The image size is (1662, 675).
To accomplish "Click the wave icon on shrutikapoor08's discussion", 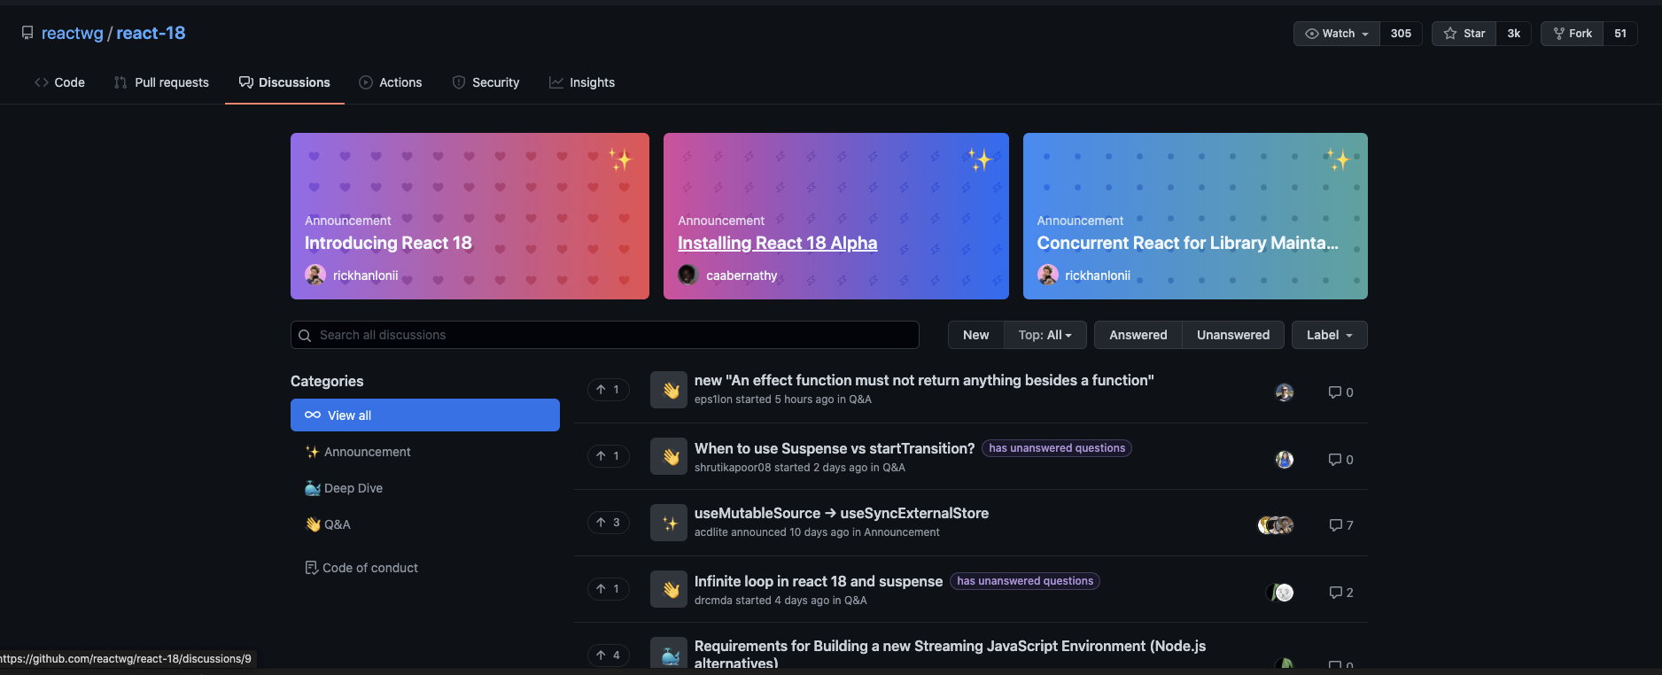I will point(669,456).
